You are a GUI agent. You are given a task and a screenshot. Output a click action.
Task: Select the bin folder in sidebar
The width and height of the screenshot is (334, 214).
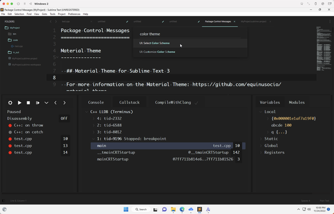pos(14,34)
